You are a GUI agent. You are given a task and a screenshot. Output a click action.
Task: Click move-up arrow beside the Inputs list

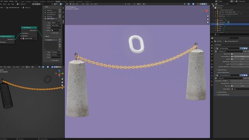click(60, 15)
